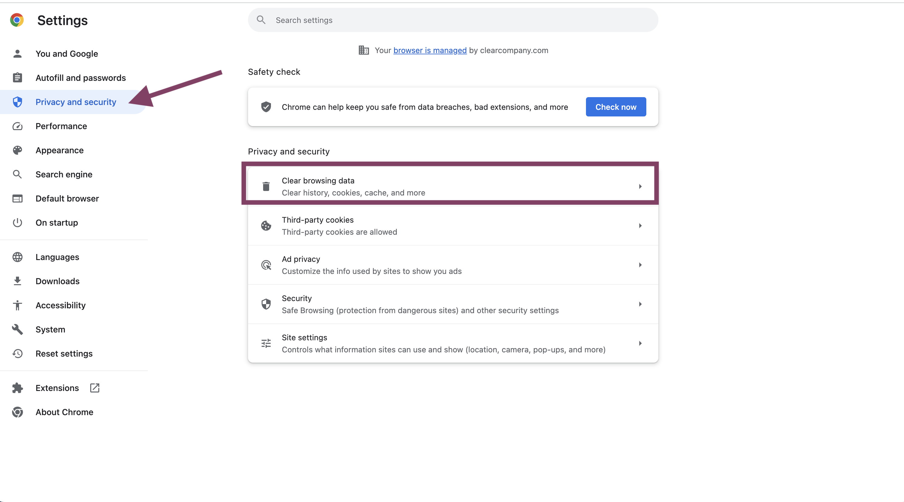The width and height of the screenshot is (904, 502).
Task: Click the wrench icon for System
Action: (x=17, y=329)
